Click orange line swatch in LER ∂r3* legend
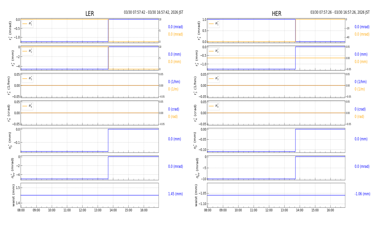 coord(25,79)
